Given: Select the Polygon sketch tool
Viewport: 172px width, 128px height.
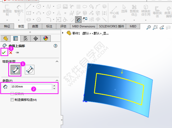Looking at the screenshot, I should point(39,20).
